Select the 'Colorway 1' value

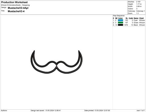(140, 11)
